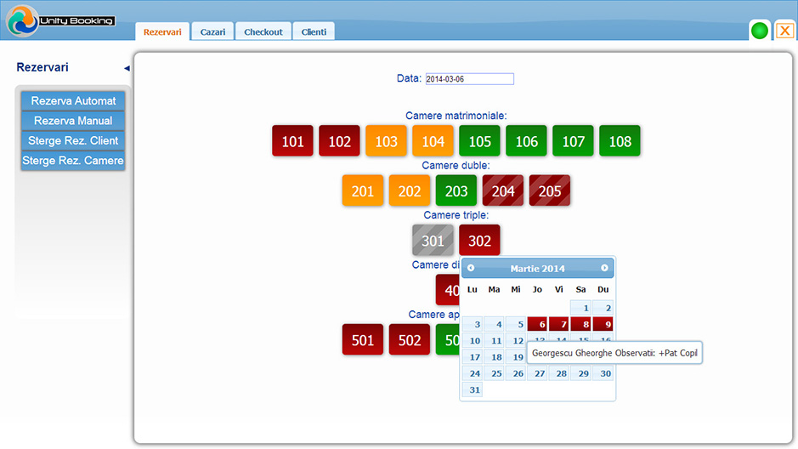
Task: Click the green status circle icon
Action: click(x=759, y=31)
